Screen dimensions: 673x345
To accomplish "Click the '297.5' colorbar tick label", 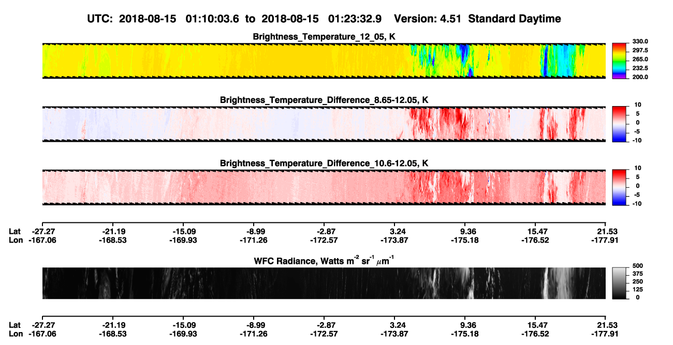I will click(640, 51).
